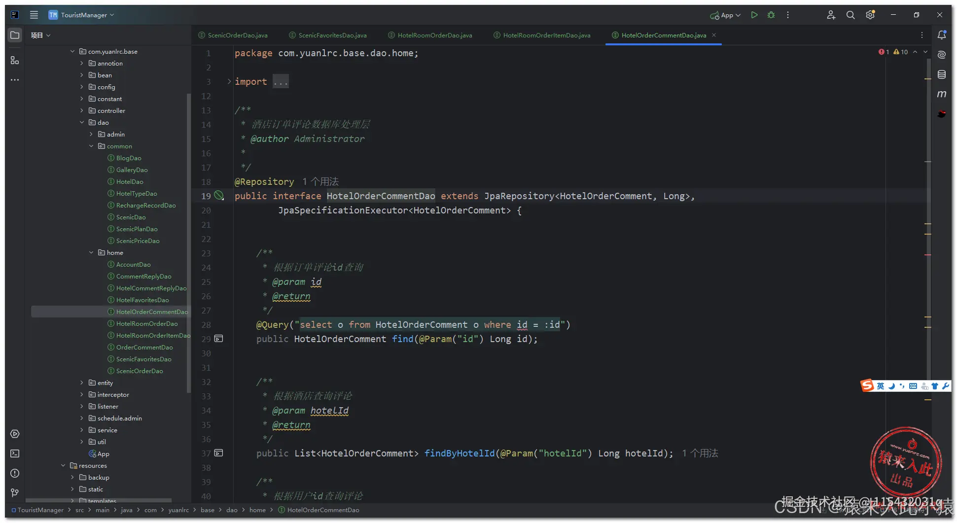Screen dimensions: 957x523
Task: Open the main hamburger menu
Action: [34, 15]
